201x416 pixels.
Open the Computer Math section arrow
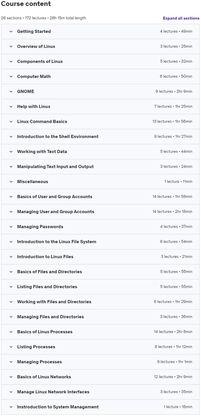coord(11,77)
